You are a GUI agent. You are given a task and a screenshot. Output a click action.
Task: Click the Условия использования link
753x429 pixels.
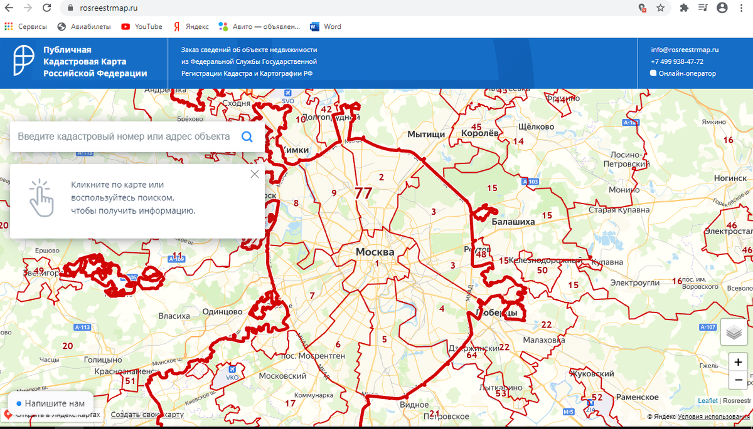713,416
